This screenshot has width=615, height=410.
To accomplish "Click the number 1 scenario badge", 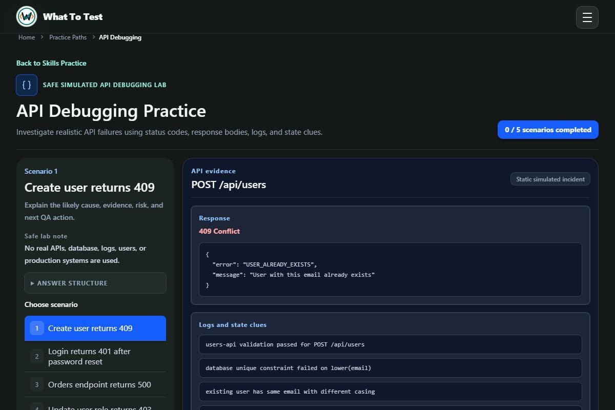I will (x=37, y=328).
